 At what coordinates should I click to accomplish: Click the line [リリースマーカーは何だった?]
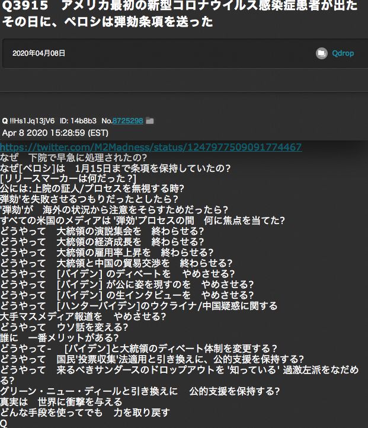[68, 178]
